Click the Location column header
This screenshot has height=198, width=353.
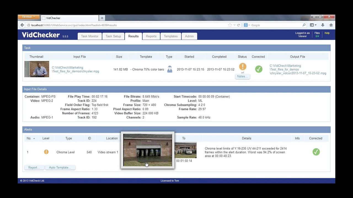pos(112,138)
